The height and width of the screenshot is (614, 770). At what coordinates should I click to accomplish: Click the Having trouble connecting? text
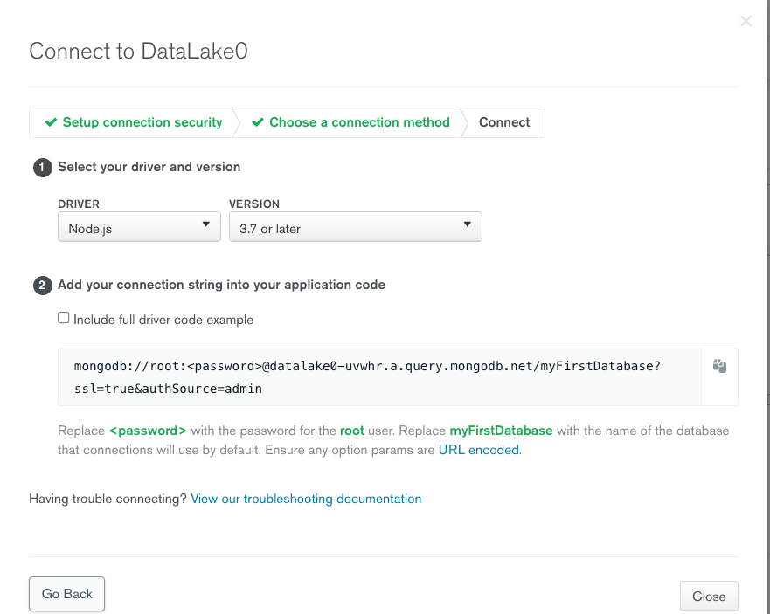click(x=108, y=500)
